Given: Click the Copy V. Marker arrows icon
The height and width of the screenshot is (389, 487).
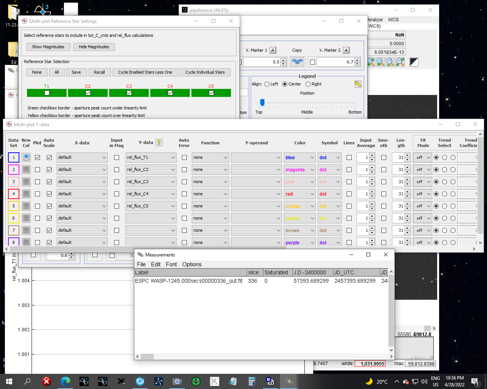Looking at the screenshot, I should click(x=297, y=62).
